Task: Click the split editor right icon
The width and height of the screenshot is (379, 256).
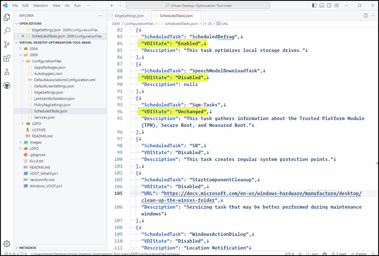Action: tap(365, 16)
